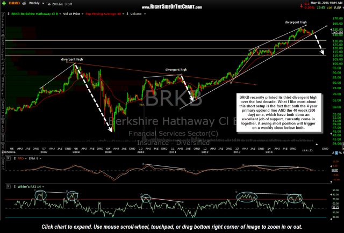Click the 130.00 price axis label
Image resolution: width=344 pixels, height=233 pixels.
point(338,41)
